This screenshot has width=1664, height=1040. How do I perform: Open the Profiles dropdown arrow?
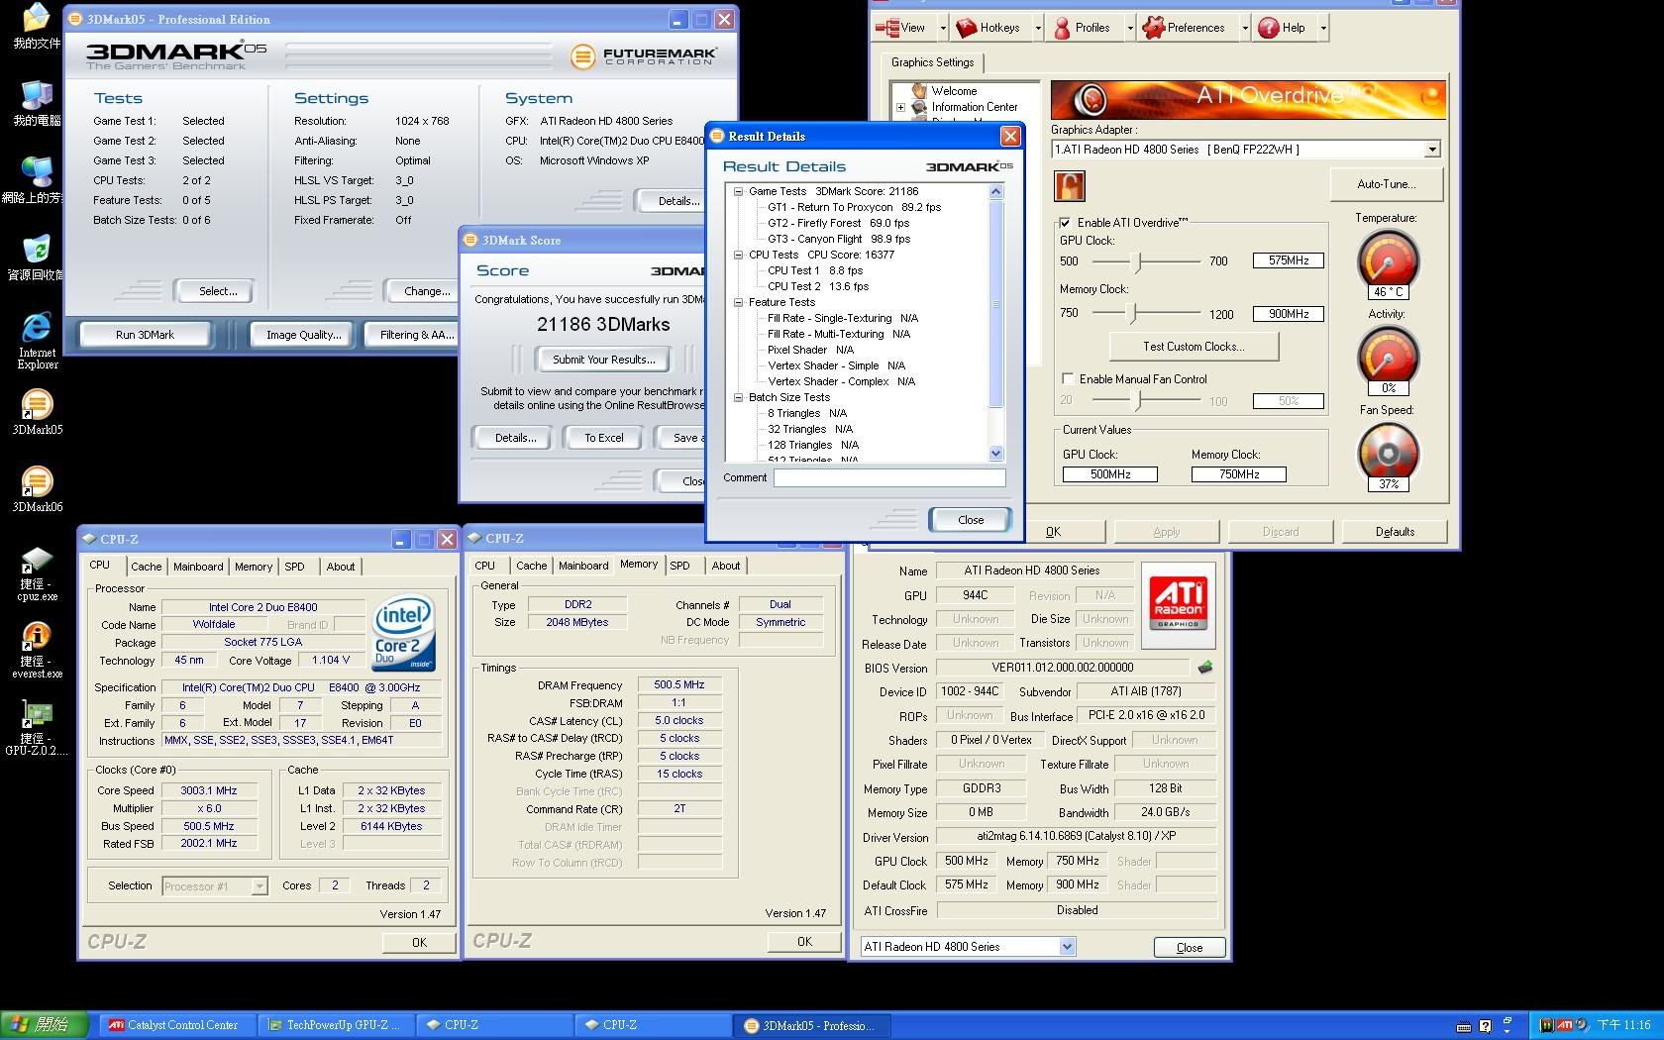(x=1129, y=28)
